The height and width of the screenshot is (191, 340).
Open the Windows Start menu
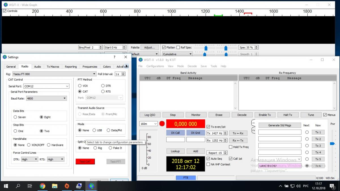(6, 186)
